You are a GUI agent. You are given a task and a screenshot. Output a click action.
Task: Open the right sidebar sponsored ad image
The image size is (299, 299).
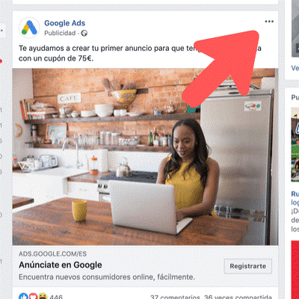tap(295, 144)
